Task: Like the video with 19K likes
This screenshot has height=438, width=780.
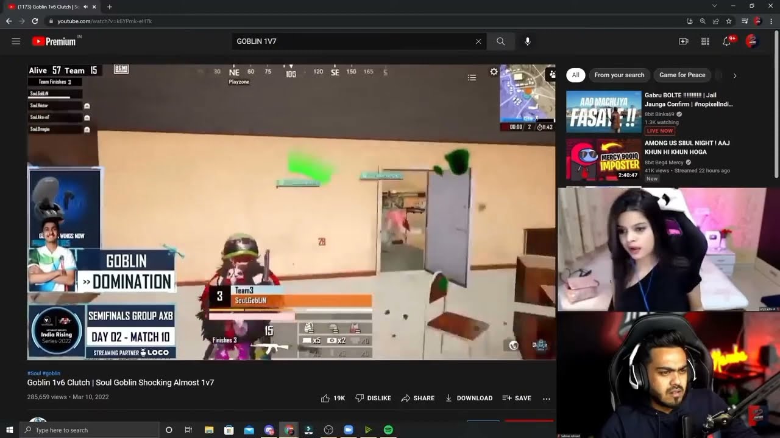Action: 333,398
